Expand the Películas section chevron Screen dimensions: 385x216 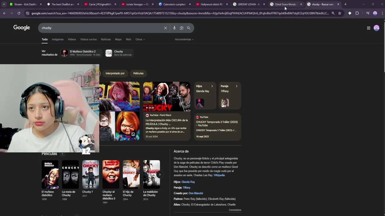tap(62, 154)
